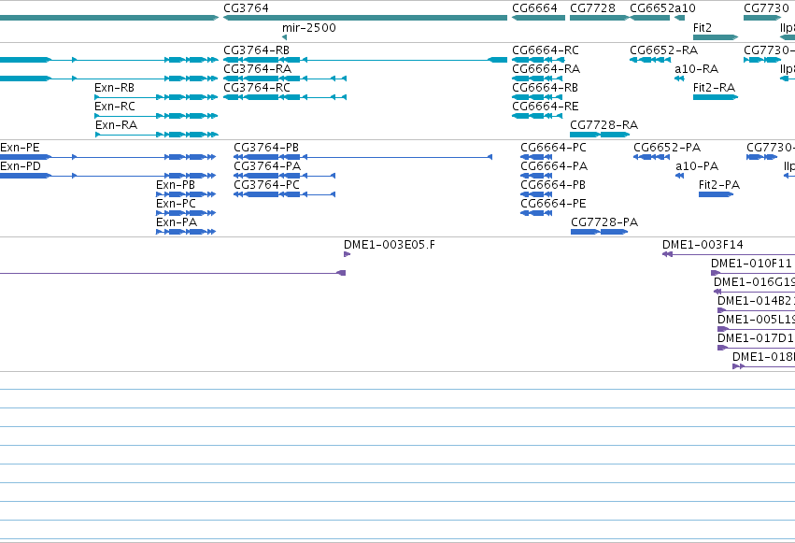The width and height of the screenshot is (795, 543).
Task: Select the Fit2 gene bar
Action: tap(716, 37)
